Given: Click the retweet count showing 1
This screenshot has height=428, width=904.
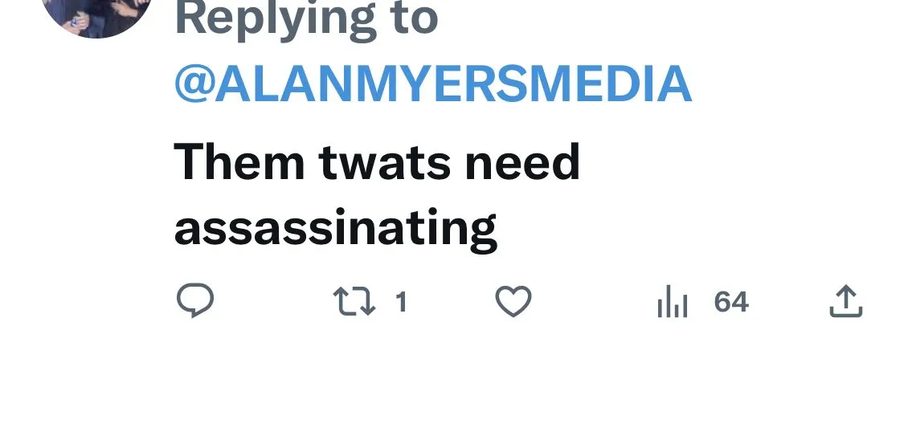Looking at the screenshot, I should [x=401, y=302].
